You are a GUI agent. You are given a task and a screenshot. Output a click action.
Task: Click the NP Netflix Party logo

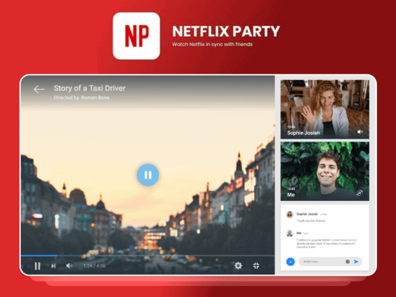point(136,36)
